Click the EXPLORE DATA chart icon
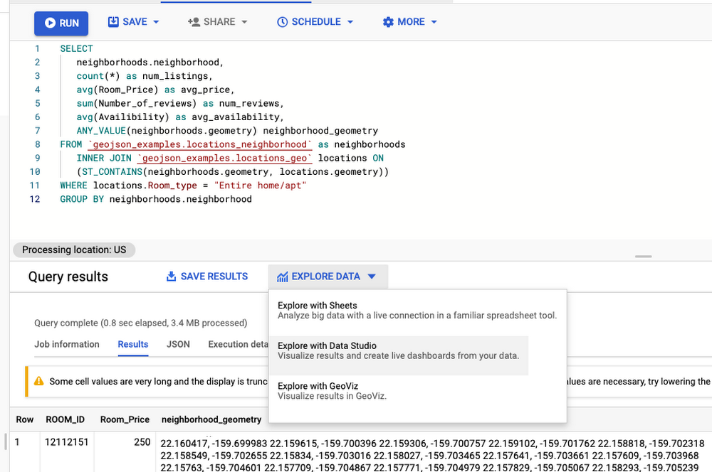 pyautogui.click(x=283, y=277)
